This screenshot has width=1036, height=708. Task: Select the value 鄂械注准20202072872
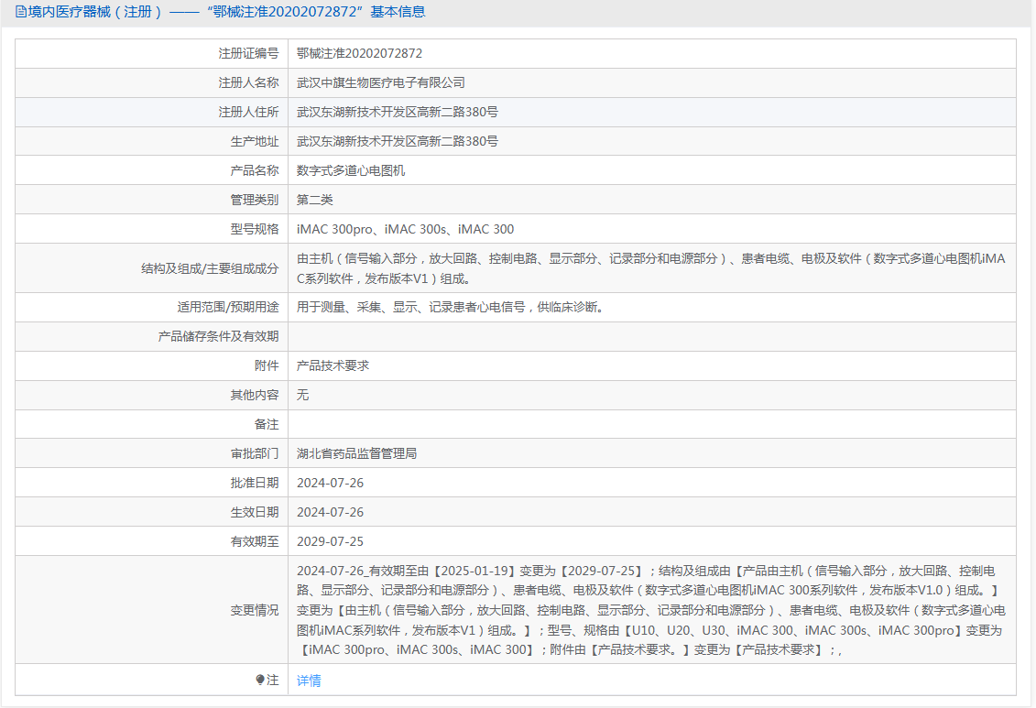(359, 53)
